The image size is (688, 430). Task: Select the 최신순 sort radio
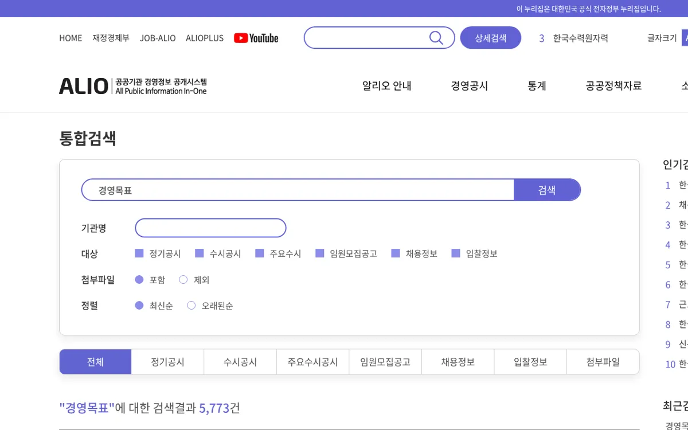(139, 306)
